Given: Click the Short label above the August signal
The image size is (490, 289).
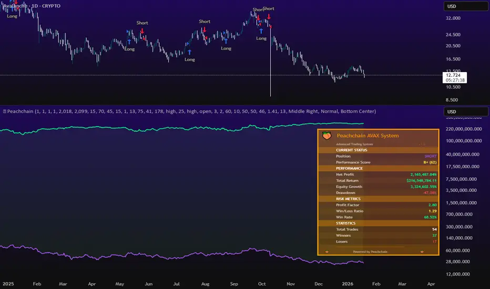Looking at the screenshot, I should point(205,21).
